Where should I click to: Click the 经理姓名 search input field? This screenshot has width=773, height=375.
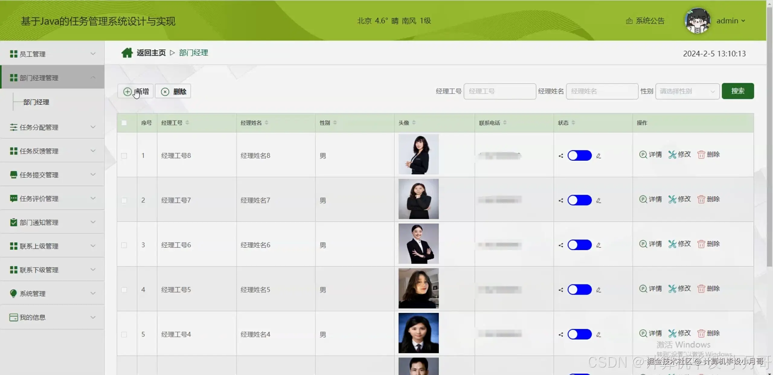pyautogui.click(x=602, y=91)
